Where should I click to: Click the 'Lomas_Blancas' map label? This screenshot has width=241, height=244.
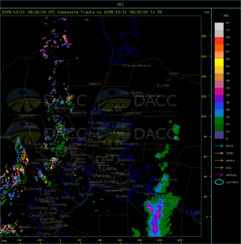[x=166, y=179]
